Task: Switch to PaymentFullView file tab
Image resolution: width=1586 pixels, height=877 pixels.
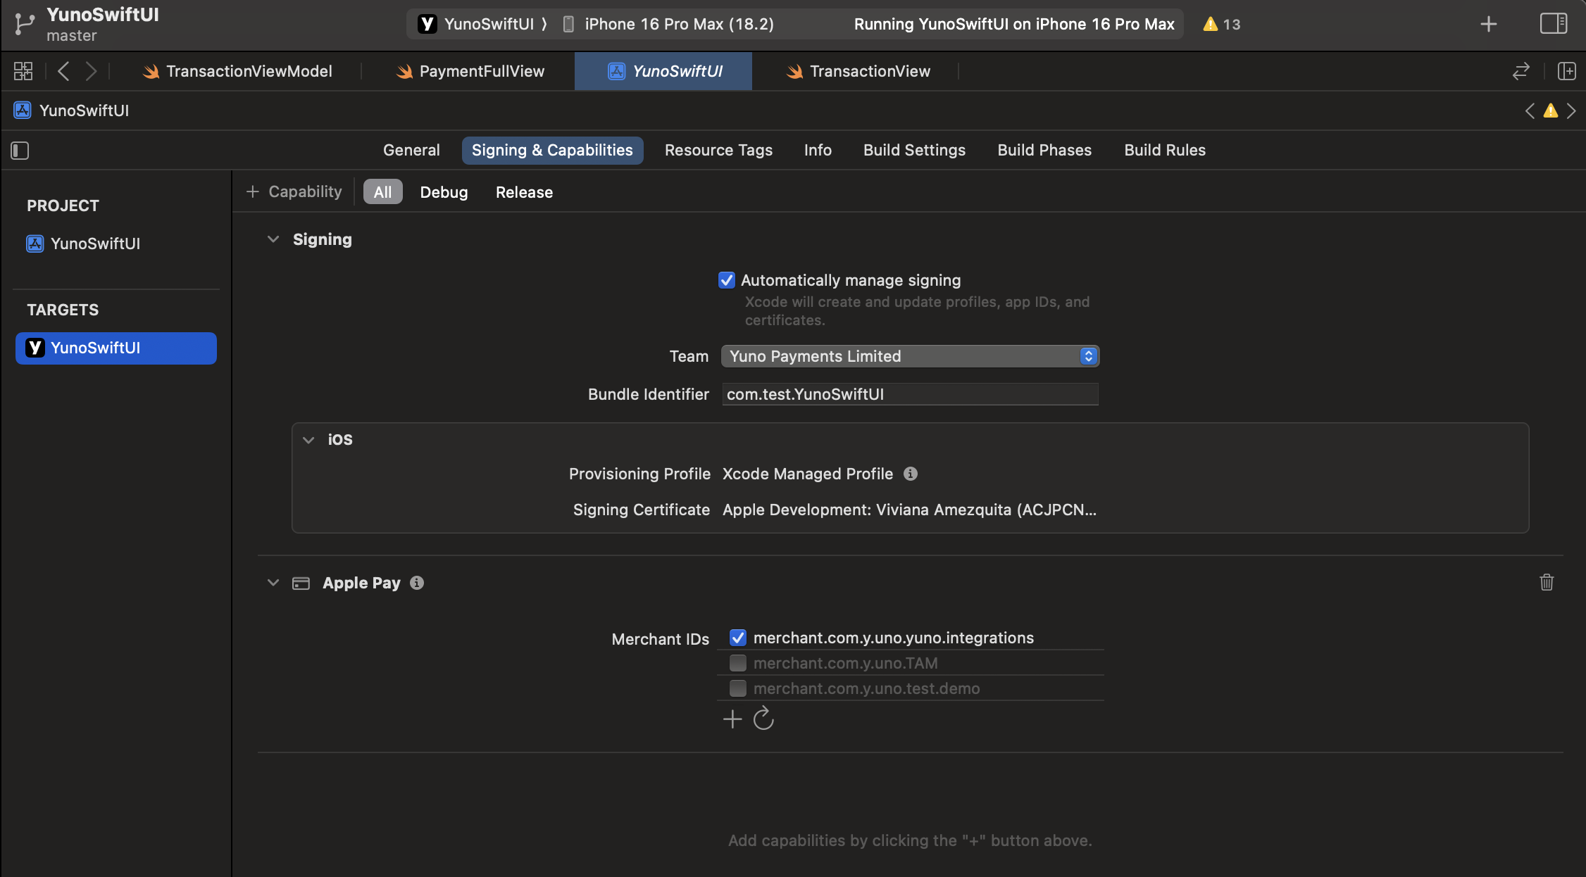Action: click(470, 71)
